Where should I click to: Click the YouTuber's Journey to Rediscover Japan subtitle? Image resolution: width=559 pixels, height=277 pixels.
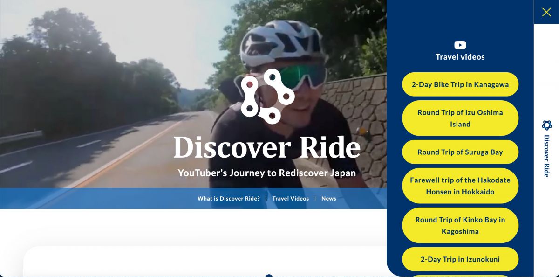click(267, 173)
